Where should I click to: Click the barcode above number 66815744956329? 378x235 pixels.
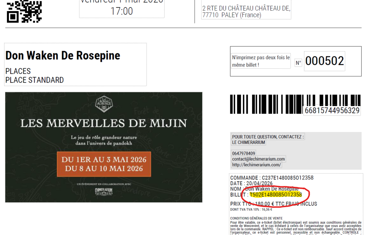point(295,104)
